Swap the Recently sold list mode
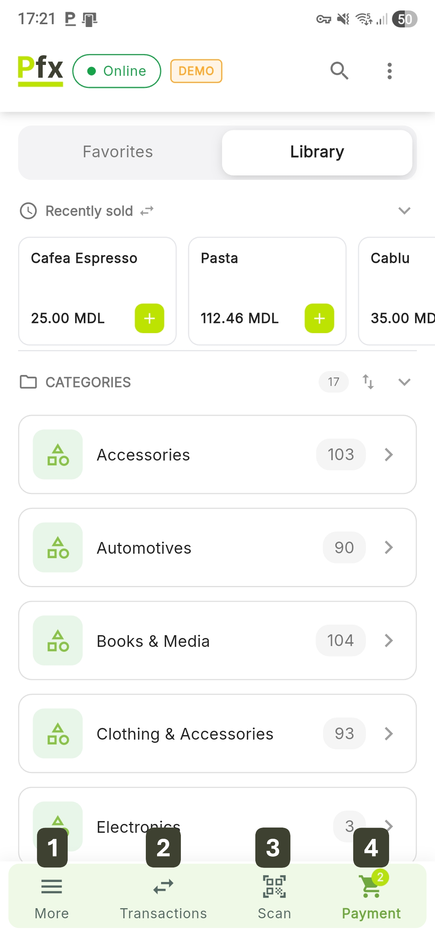 tap(147, 211)
